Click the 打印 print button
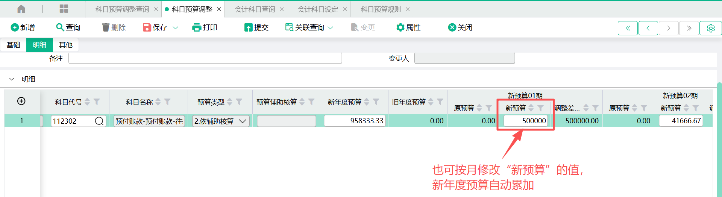Screen dimensions: 722x197 (x=205, y=27)
